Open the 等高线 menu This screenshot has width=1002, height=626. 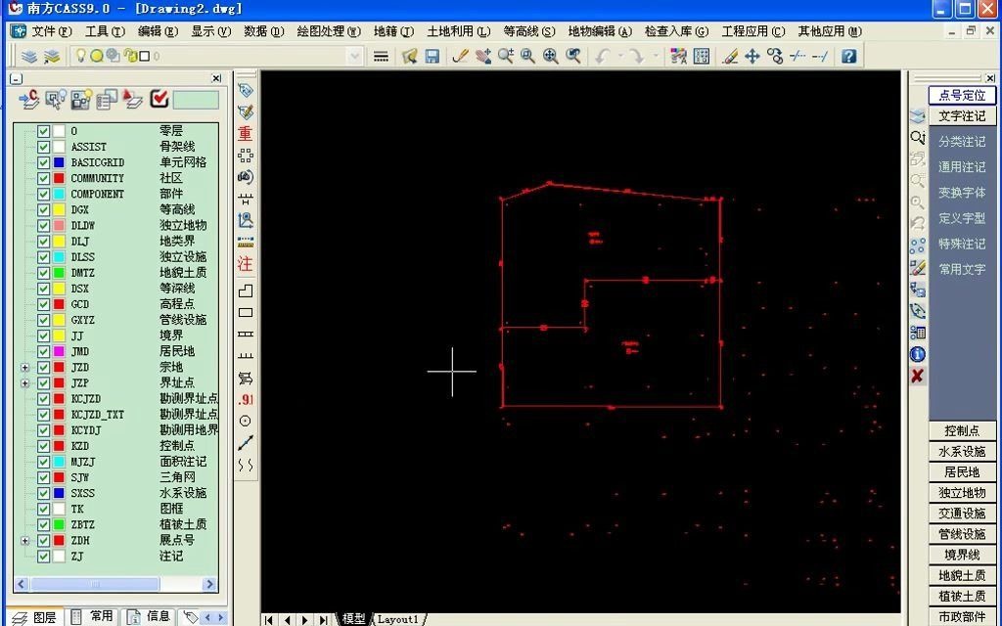click(529, 30)
